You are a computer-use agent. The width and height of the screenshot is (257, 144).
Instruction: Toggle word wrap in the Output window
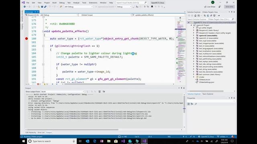click(x=104, y=92)
